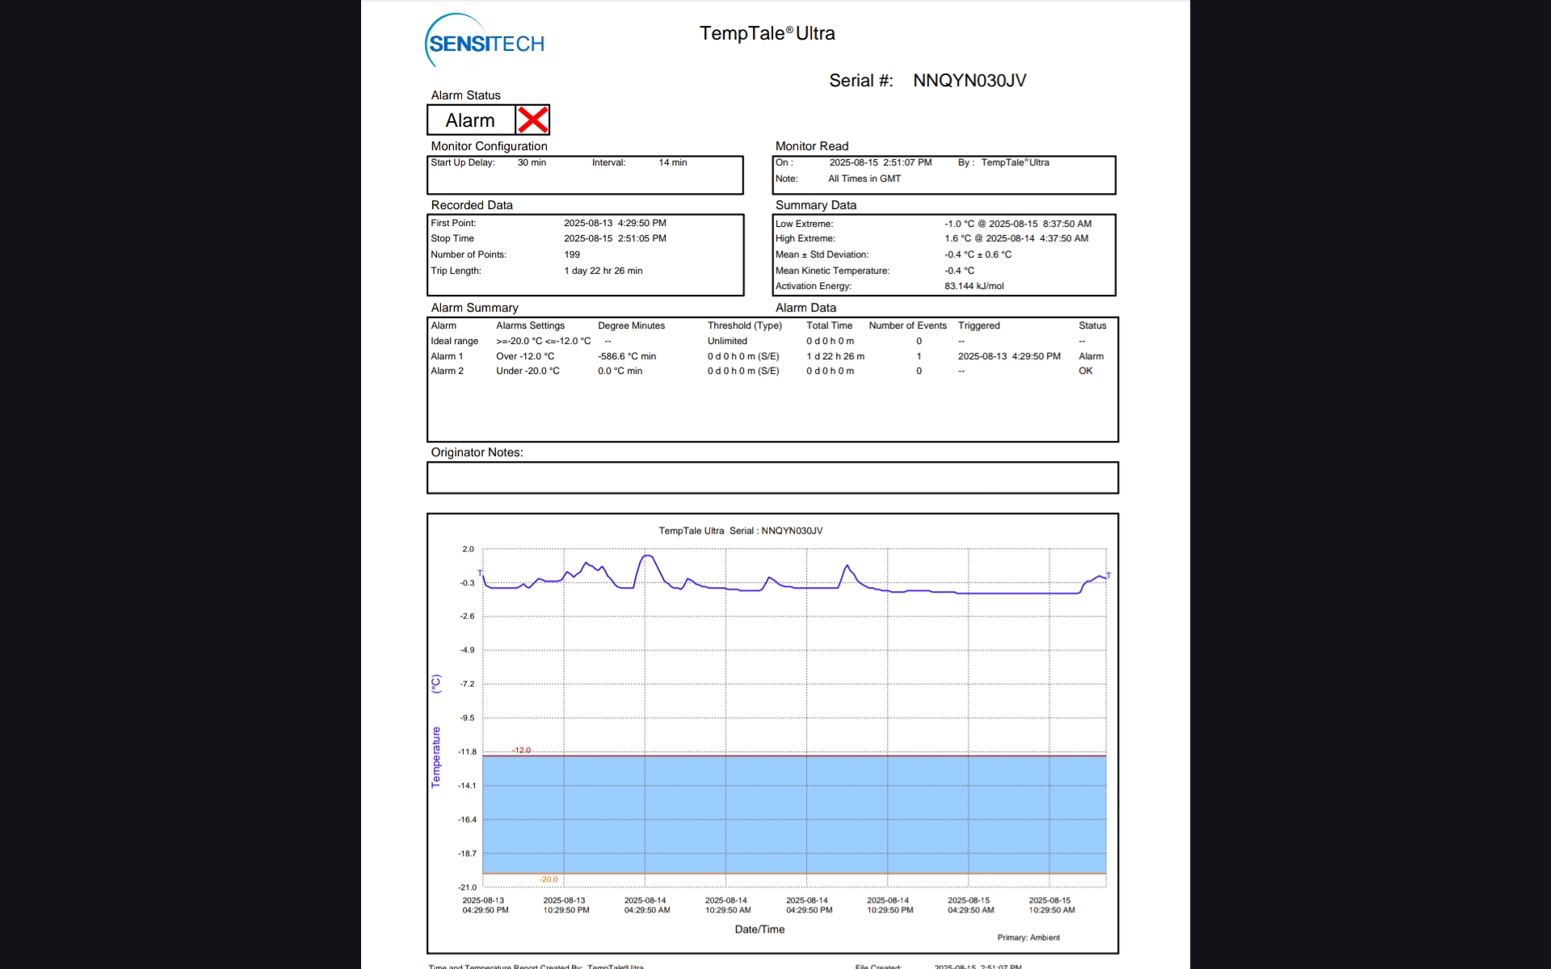Viewport: 1551px width, 969px height.
Task: Click the end T marker on chart
Action: click(x=1108, y=575)
